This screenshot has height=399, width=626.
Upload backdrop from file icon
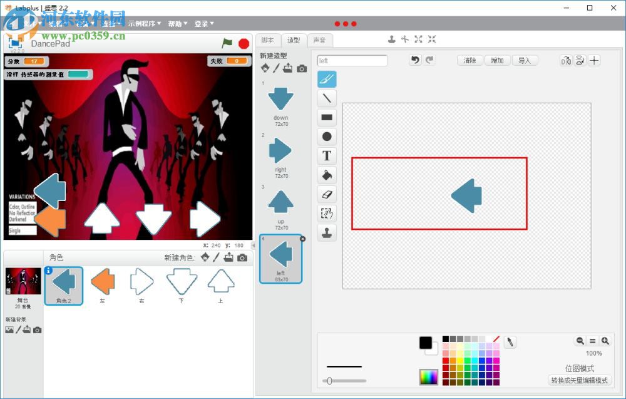click(x=27, y=329)
